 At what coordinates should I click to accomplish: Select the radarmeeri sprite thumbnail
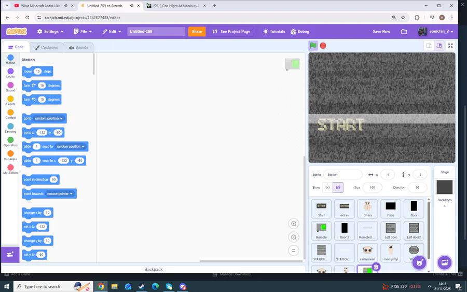tap(367, 253)
